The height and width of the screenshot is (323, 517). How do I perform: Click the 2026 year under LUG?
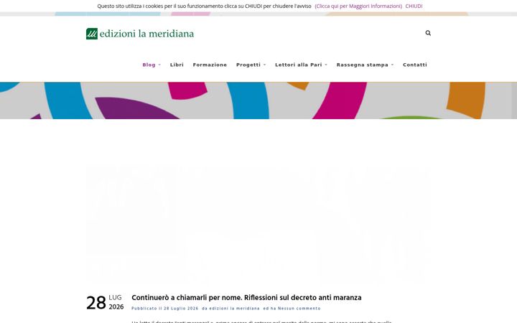point(116,307)
